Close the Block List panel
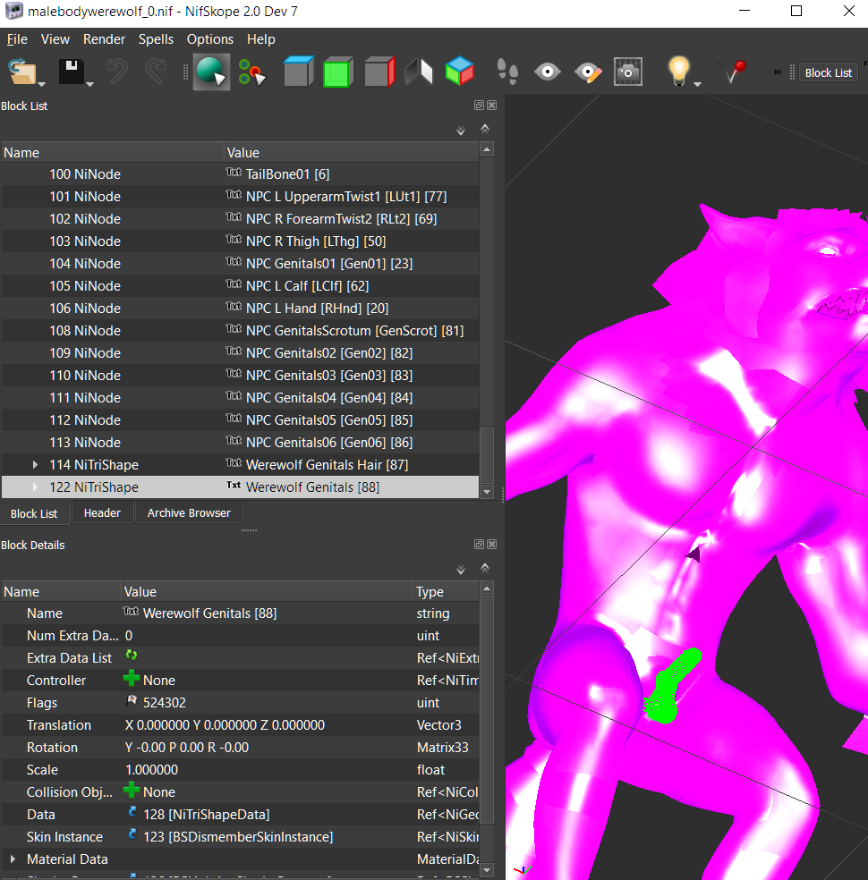Viewport: 868px width, 880px height. click(492, 105)
